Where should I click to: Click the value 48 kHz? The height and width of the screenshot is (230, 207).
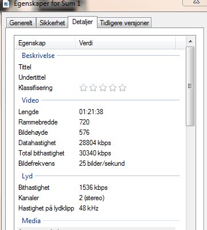click(89, 208)
